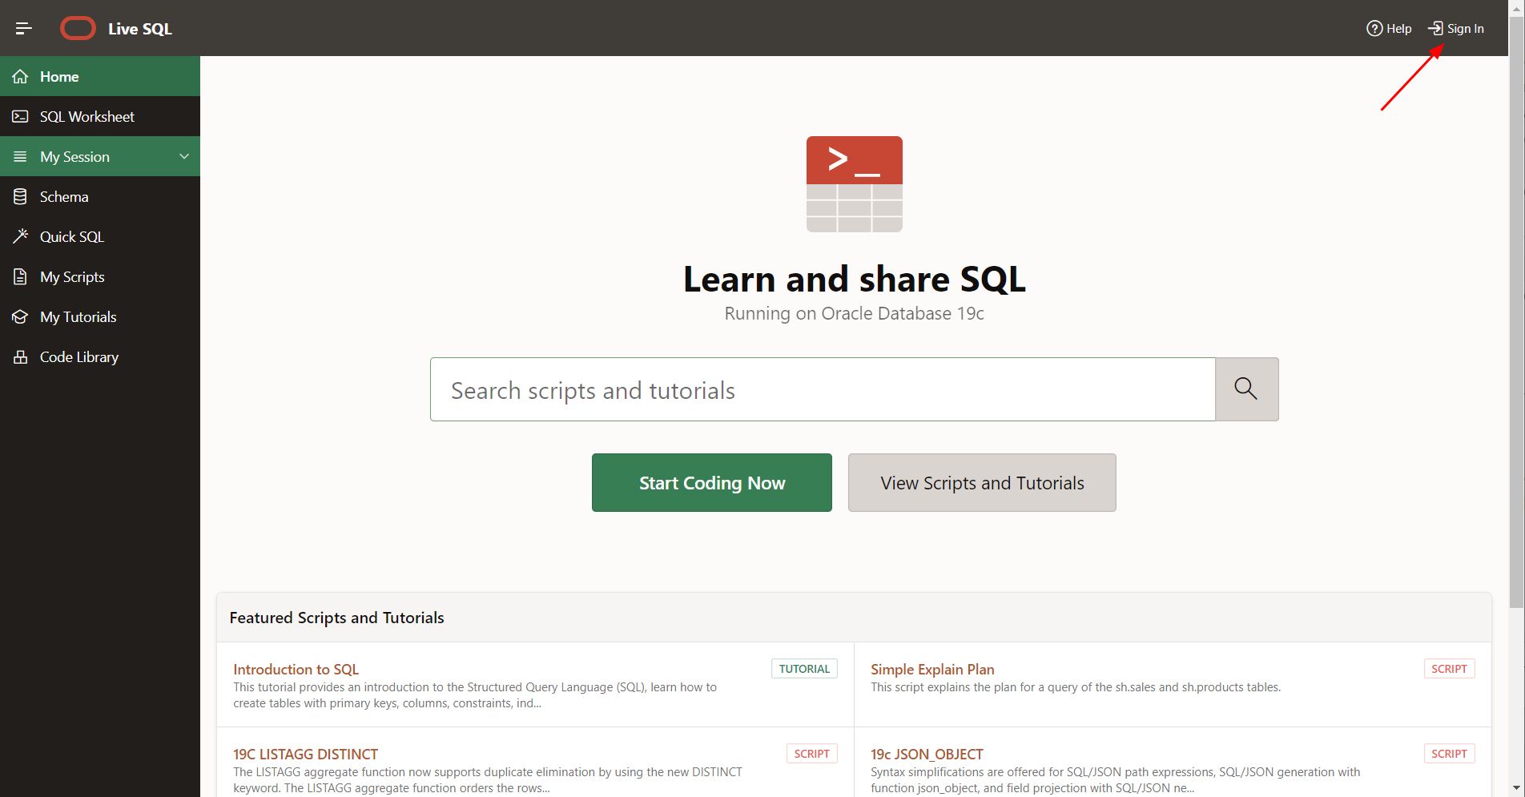Screen dimensions: 1525x797
Task: Click the Introduction to SQL description text
Action: pyautogui.click(x=475, y=695)
